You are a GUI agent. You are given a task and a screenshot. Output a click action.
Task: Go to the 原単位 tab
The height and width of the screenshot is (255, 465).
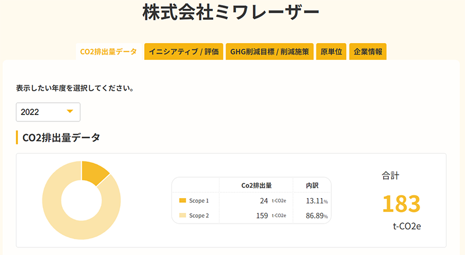click(332, 52)
